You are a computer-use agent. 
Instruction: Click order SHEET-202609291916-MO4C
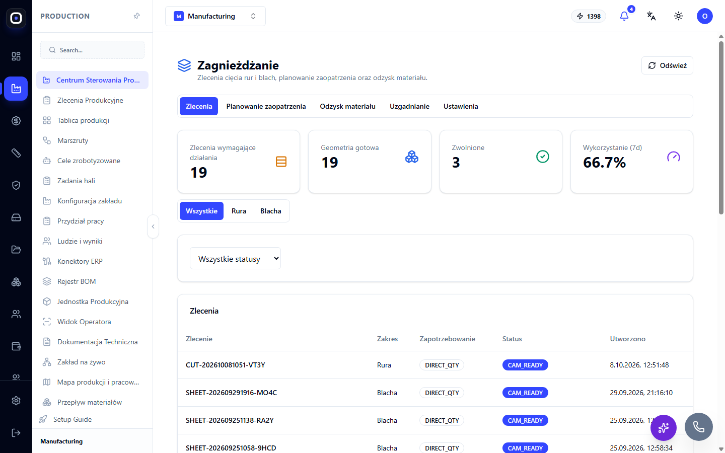tap(231, 393)
